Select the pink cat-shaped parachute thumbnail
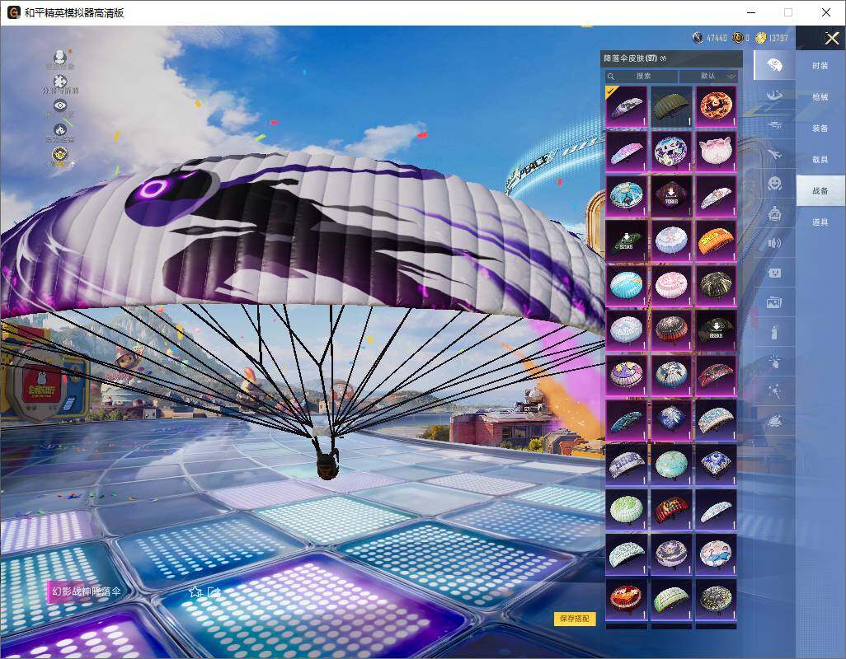Viewport: 846px width, 659px height. 716,152
